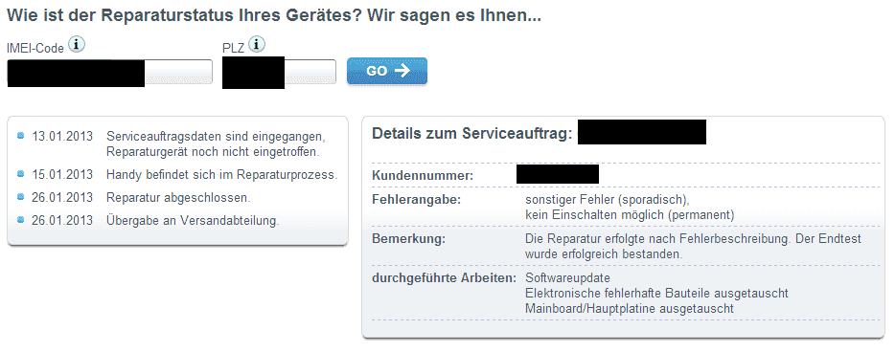The height and width of the screenshot is (352, 896).
Task: Click the 'Details zum Serviceauftrag' heading
Action: 472,134
